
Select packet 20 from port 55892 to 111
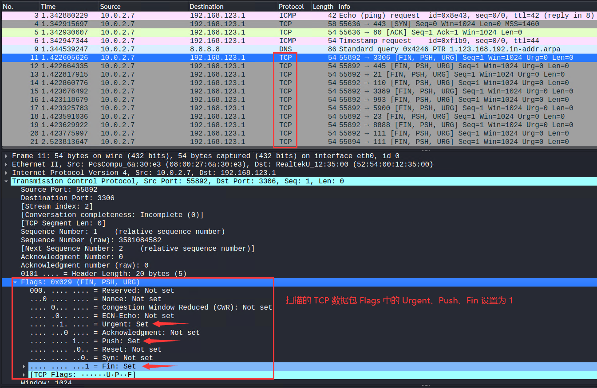(x=298, y=133)
